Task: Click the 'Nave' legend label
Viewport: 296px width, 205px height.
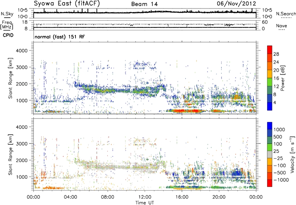Action: pos(281,26)
